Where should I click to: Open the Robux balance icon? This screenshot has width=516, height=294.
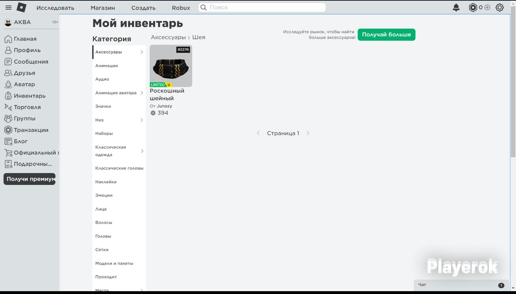click(473, 8)
